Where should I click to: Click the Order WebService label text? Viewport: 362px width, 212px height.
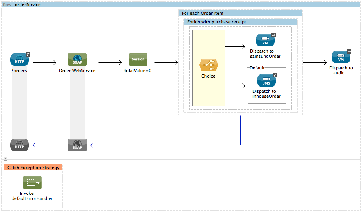point(77,71)
